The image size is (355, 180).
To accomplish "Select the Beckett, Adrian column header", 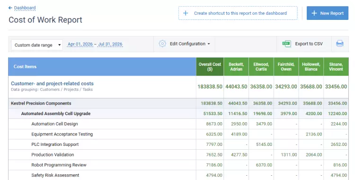I will (236, 67).
